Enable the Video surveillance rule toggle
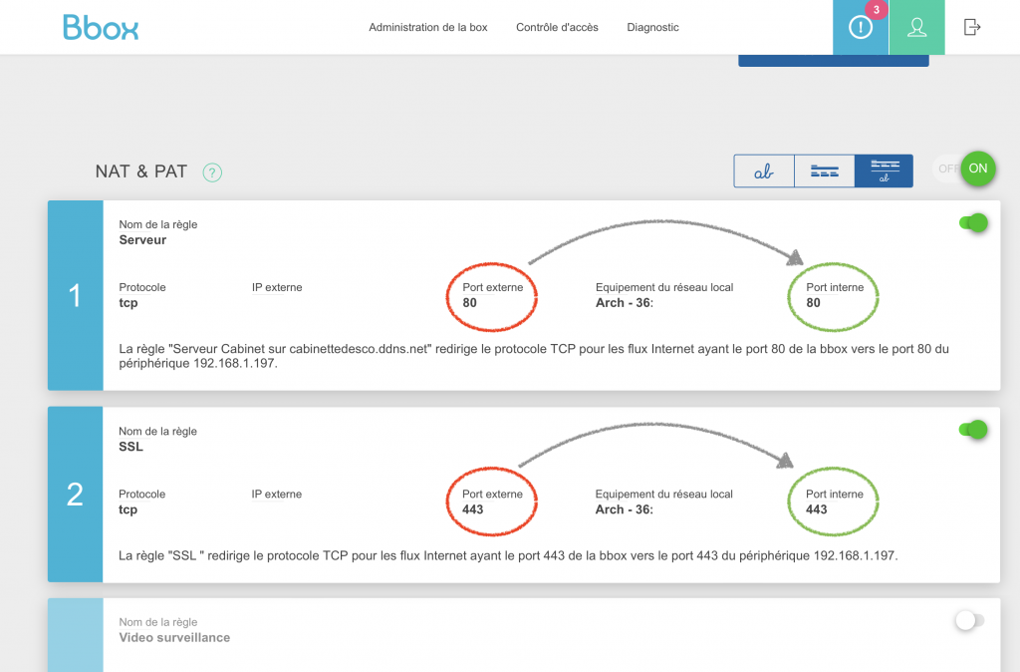The image size is (1020, 672). (969, 621)
